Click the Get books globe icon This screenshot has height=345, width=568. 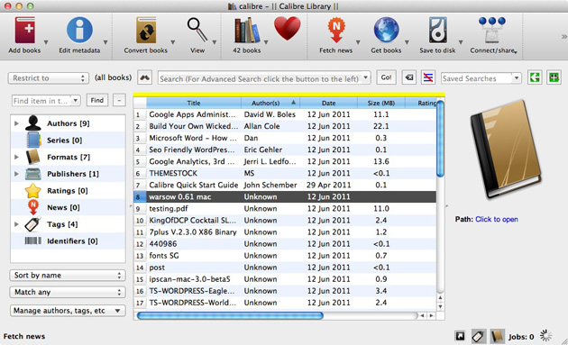pyautogui.click(x=386, y=30)
